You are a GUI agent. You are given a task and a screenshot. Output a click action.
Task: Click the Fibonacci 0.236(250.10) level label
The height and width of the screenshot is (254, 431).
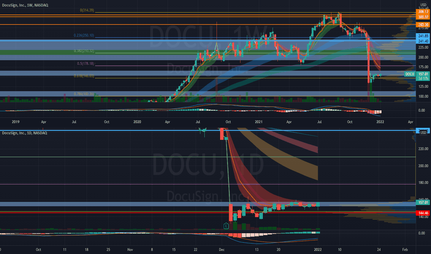click(84, 36)
